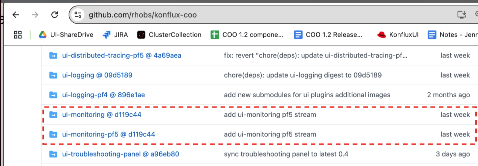The image size is (478, 166).
Task: Open the sync troubleshooting panel commit message
Action: (286, 154)
